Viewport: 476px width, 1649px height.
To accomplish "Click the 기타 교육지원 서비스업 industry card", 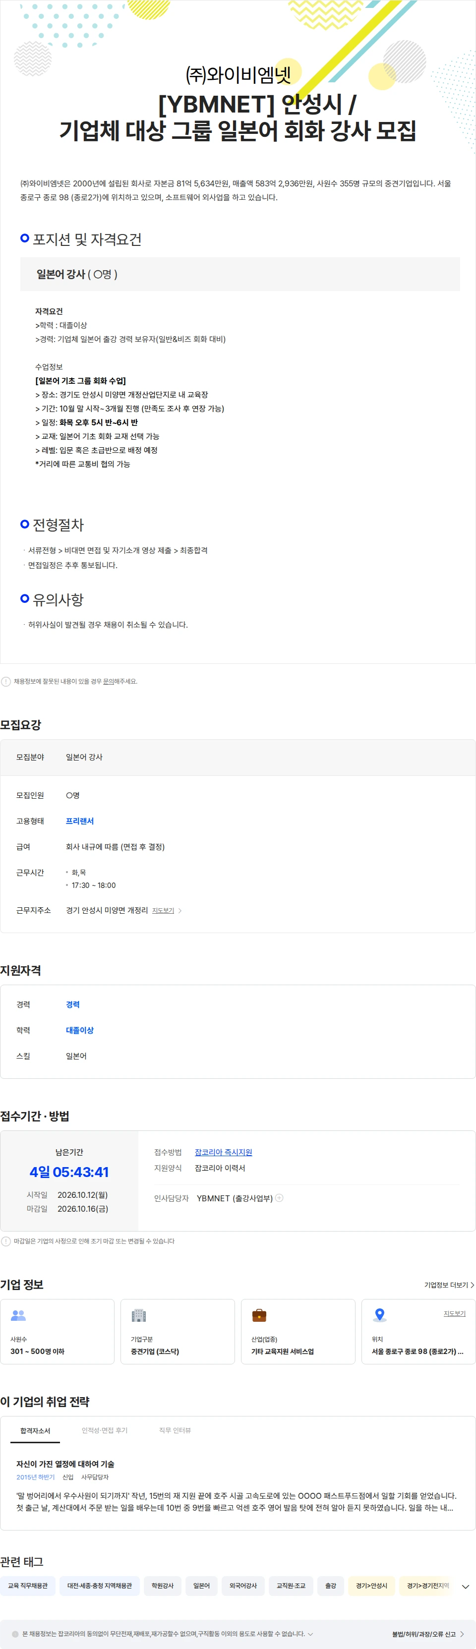I will (x=298, y=1332).
